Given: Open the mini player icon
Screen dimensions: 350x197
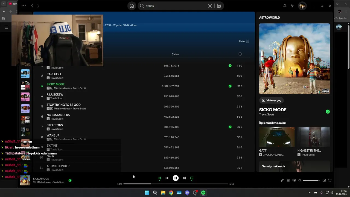Looking at the screenshot, I should coord(324,180).
